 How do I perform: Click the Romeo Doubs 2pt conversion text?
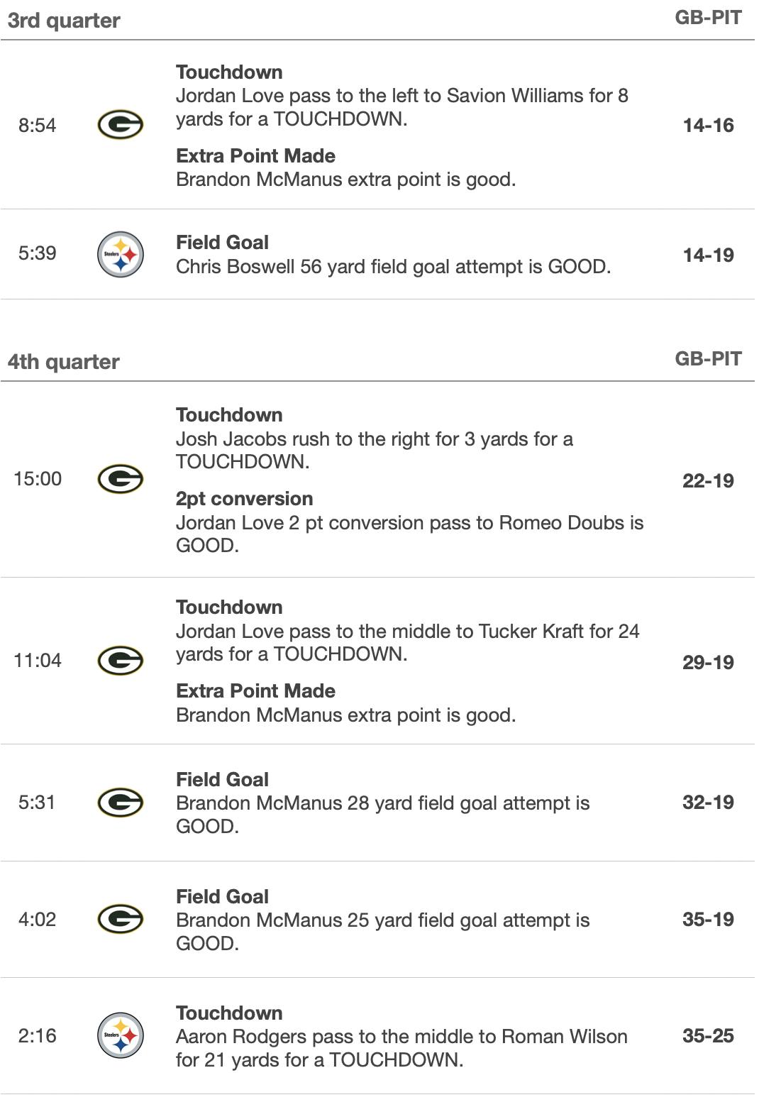click(409, 534)
